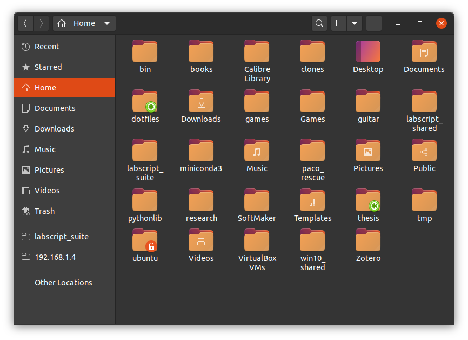Go back with the left arrow button
Viewport: 468px width, 340px height.
25,23
